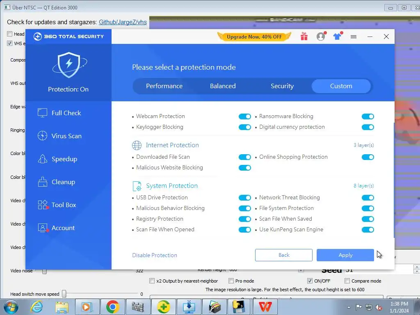Viewport: 420px width, 315px height.
Task: Toggle Ransomware Blocking switch
Action: (x=368, y=116)
